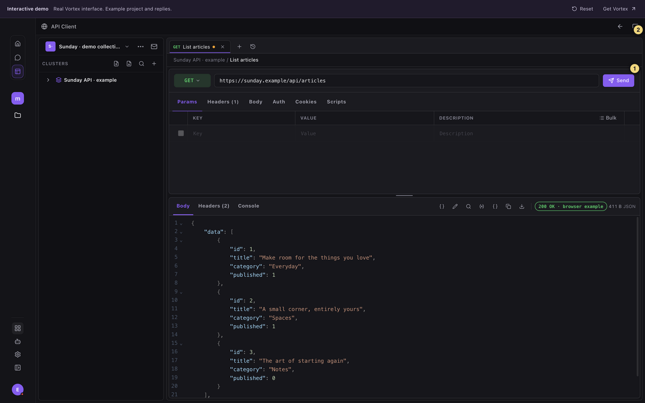Download the response with download icon
The image size is (645, 403).
(522, 206)
